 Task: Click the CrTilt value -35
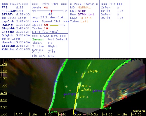pyautogui.click(x=120, y=11)
